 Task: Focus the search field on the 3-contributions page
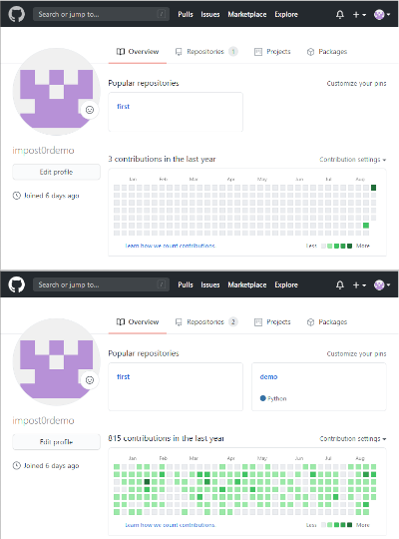pyautogui.click(x=101, y=14)
